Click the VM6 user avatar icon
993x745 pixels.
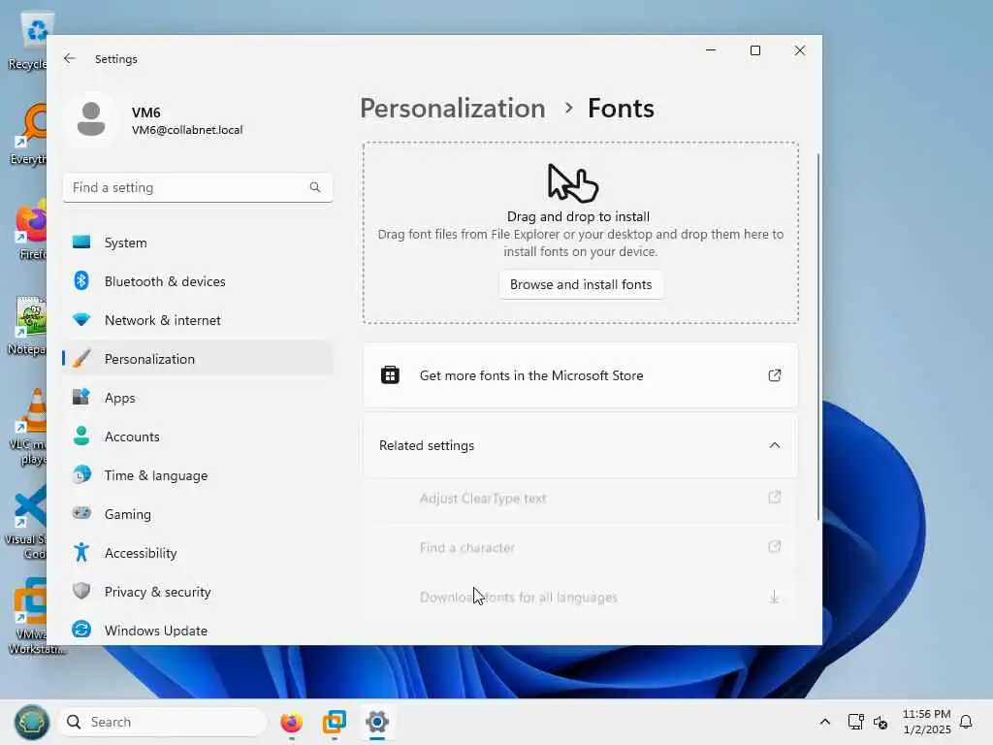91,119
